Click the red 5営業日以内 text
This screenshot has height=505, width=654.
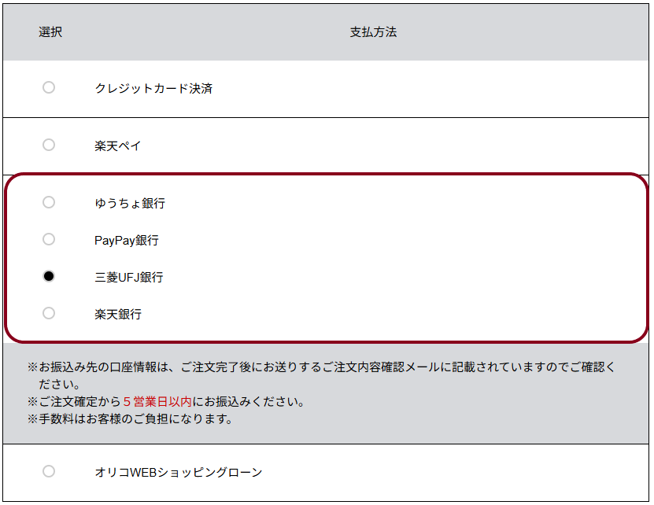click(157, 402)
